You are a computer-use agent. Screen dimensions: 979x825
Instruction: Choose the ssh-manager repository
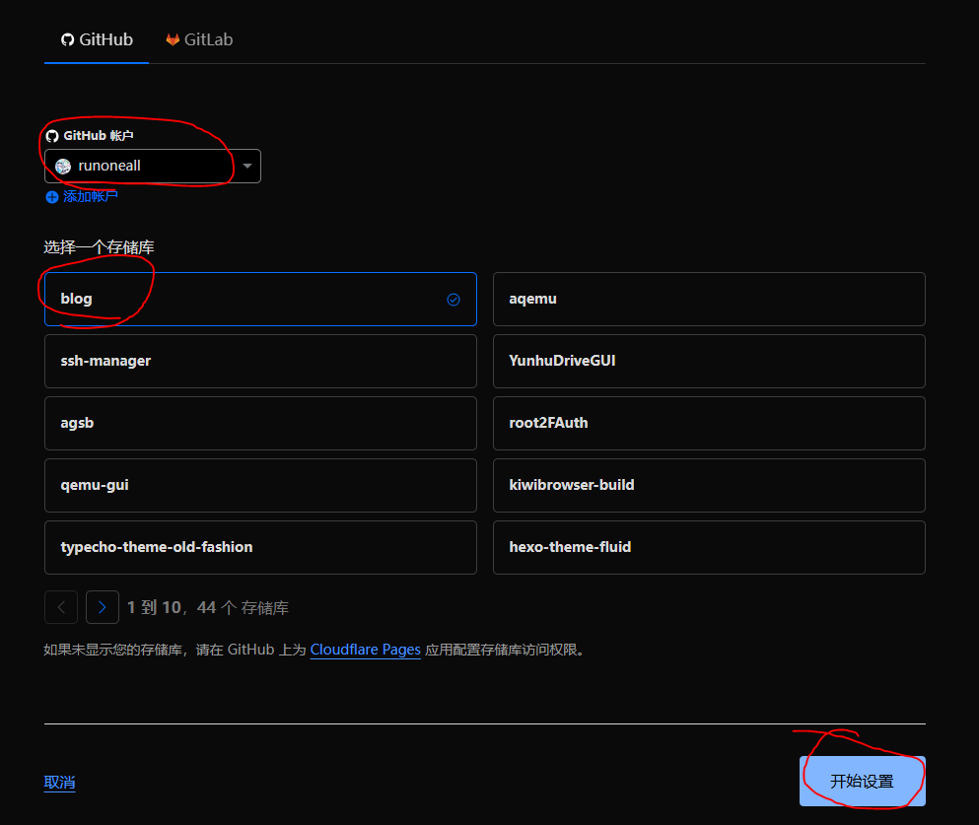point(260,361)
